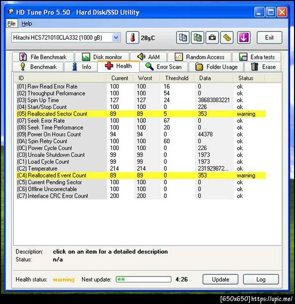
Task: Click the yellow warning health status text
Action: coord(64,279)
